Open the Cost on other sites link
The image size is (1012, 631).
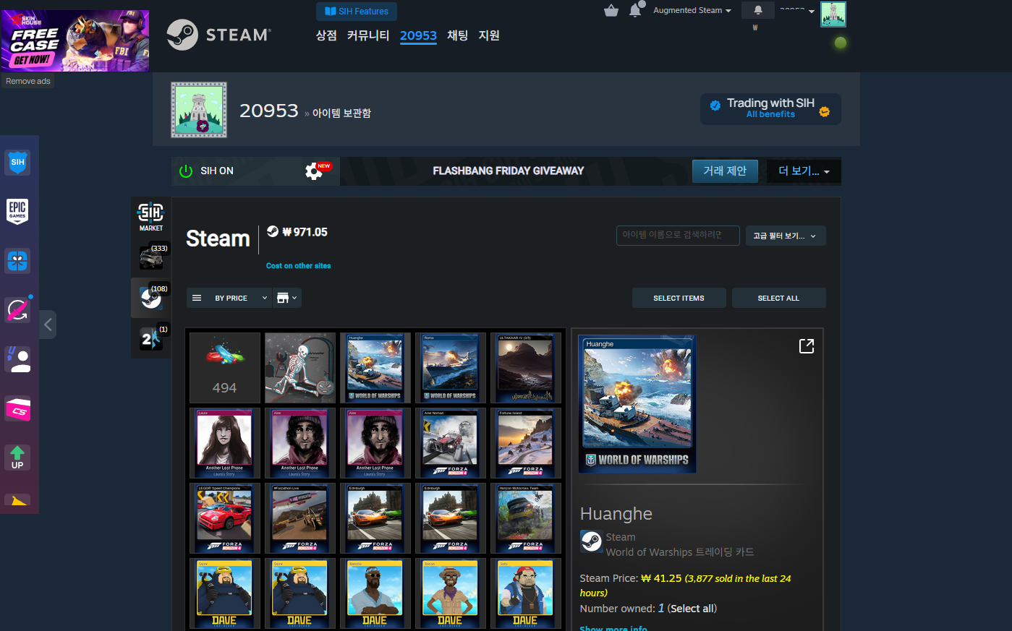pyautogui.click(x=298, y=266)
